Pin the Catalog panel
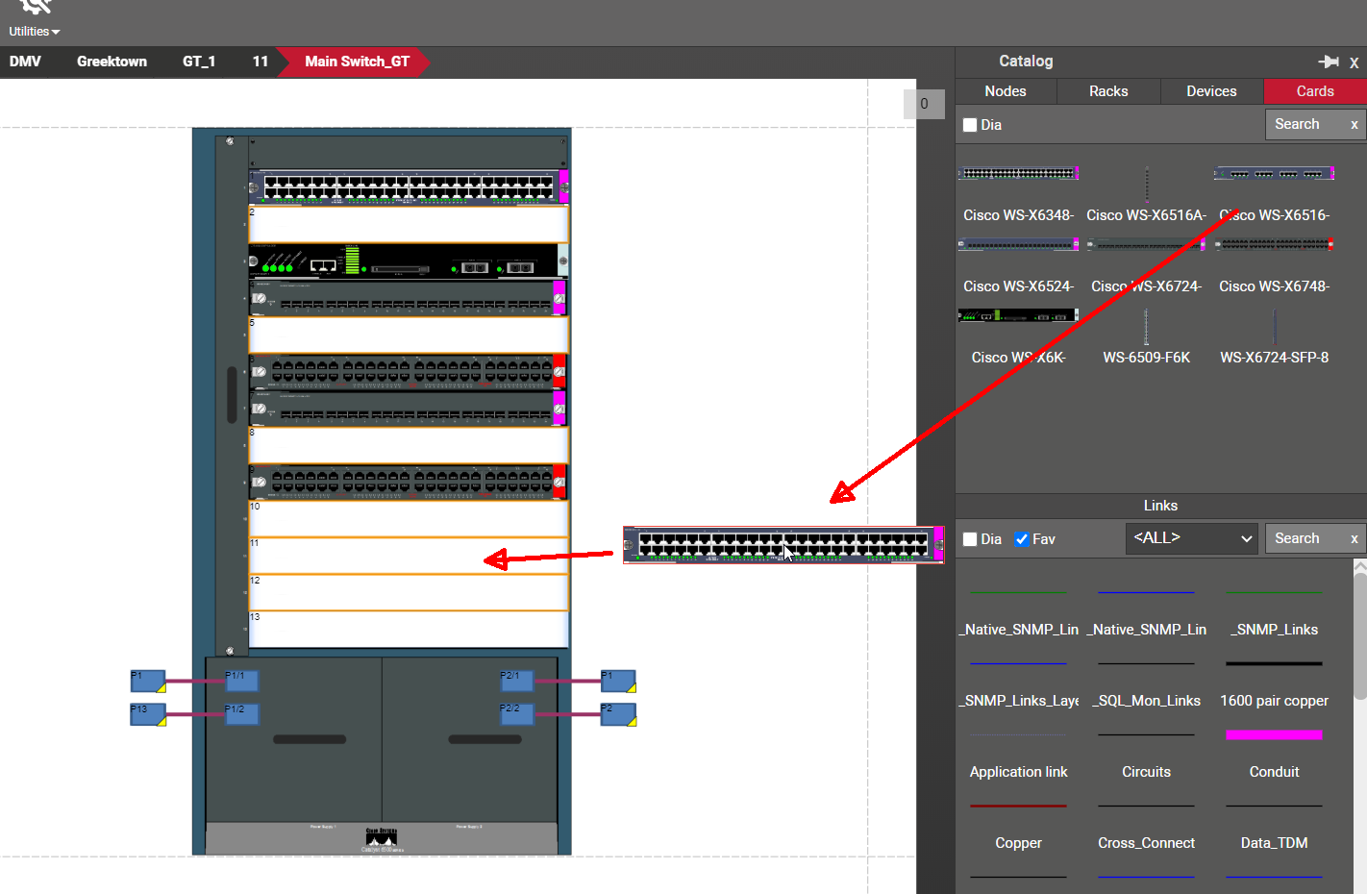Viewport: 1367px width, 894px height. 1329,62
